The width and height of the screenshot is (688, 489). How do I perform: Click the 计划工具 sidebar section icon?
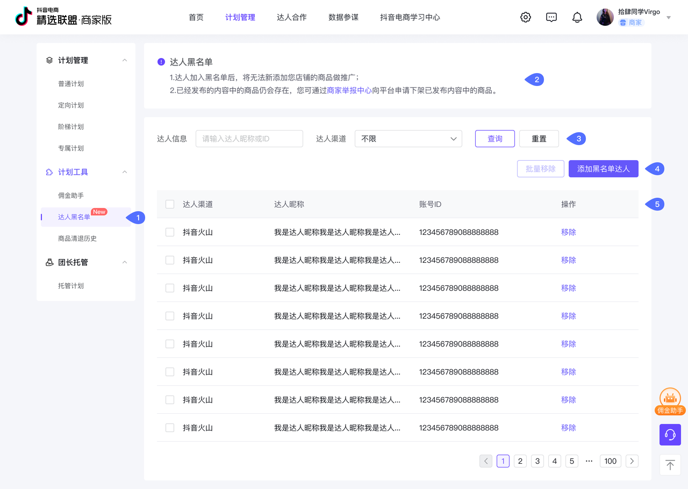[x=49, y=171]
